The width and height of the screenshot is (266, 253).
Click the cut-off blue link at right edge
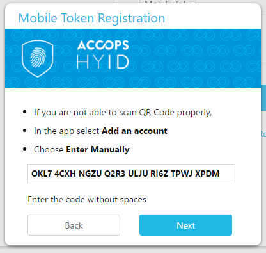263,134
